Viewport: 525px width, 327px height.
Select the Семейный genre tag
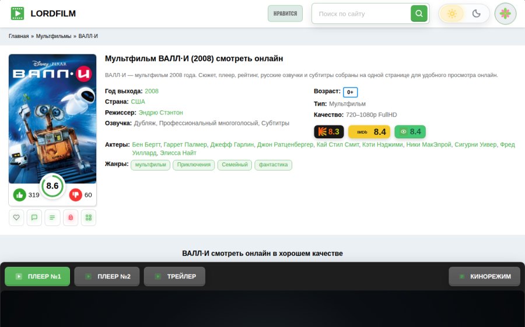pos(235,165)
